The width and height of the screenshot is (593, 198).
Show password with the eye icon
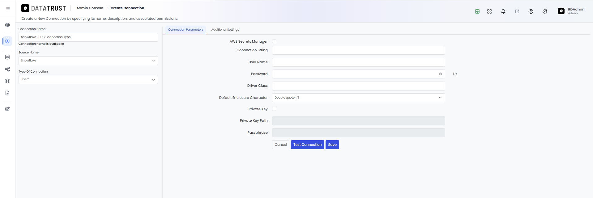(x=440, y=74)
